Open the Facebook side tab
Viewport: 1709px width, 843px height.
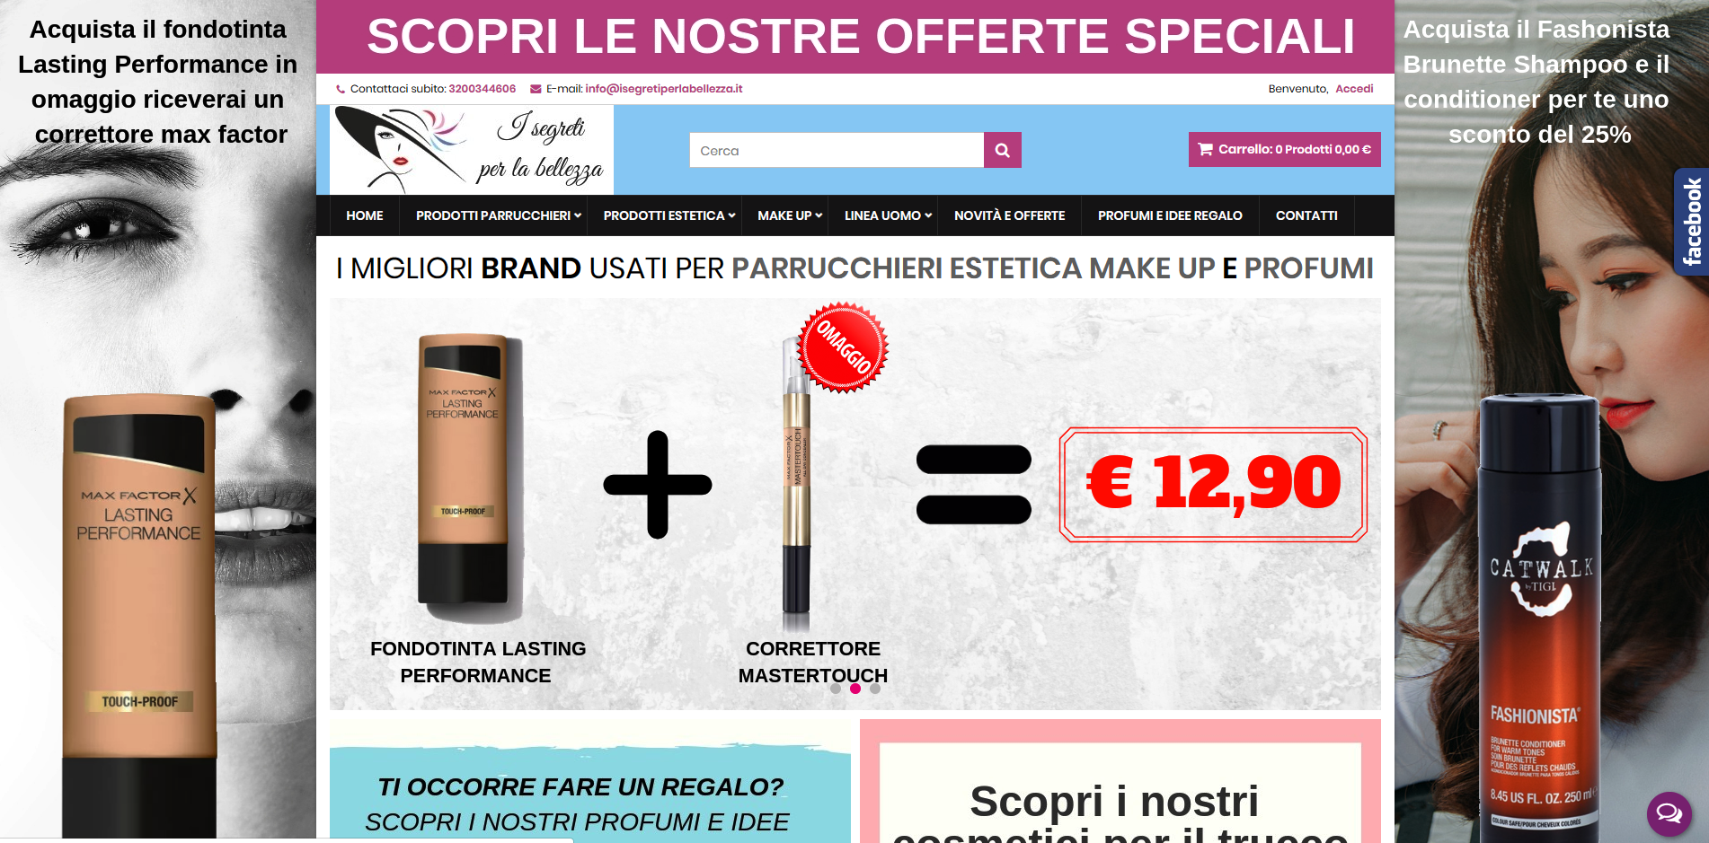click(x=1690, y=222)
